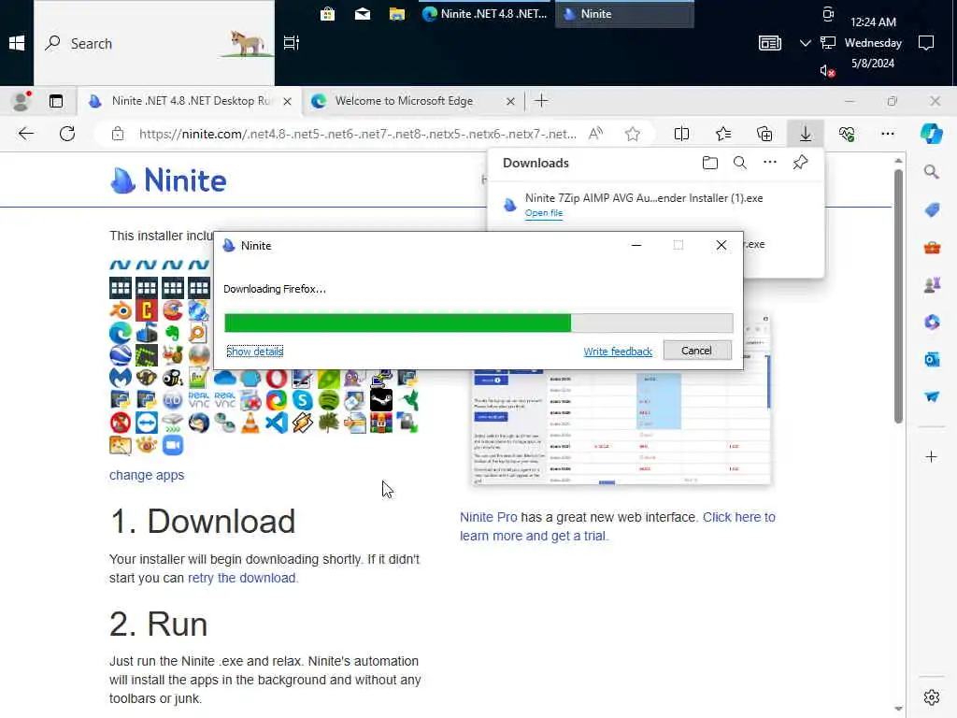This screenshot has height=718, width=957.
Task: Open Task View from taskbar
Action: tap(292, 43)
